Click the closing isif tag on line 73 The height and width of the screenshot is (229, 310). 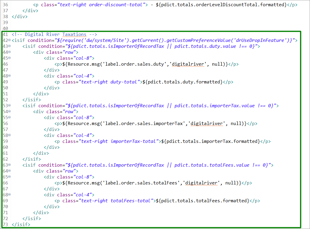pyautogui.click(x=21, y=225)
